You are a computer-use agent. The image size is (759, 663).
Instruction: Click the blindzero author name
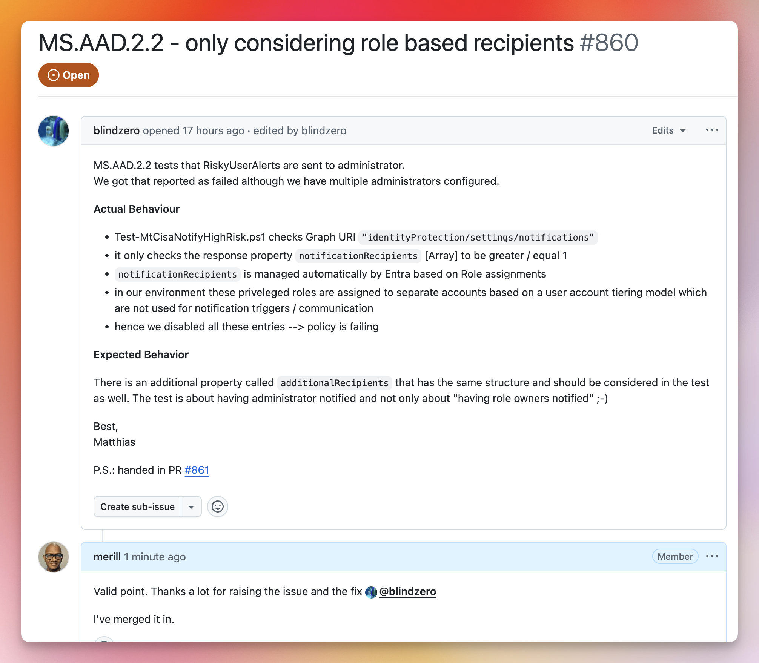(x=117, y=130)
